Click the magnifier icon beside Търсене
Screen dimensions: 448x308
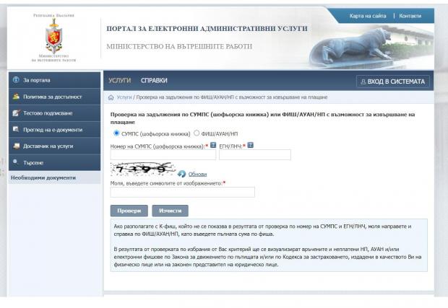click(x=16, y=162)
